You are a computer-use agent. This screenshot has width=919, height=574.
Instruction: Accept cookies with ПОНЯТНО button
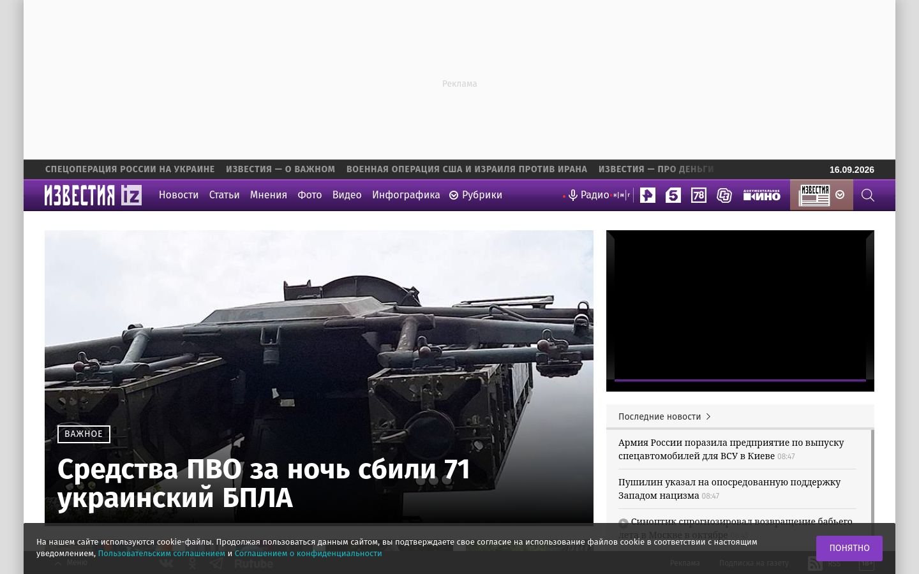coord(849,548)
